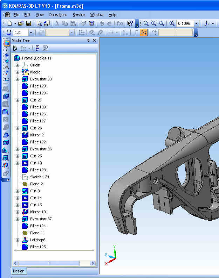Open the Help menu
The width and height of the screenshot is (219, 278).
click(112, 15)
